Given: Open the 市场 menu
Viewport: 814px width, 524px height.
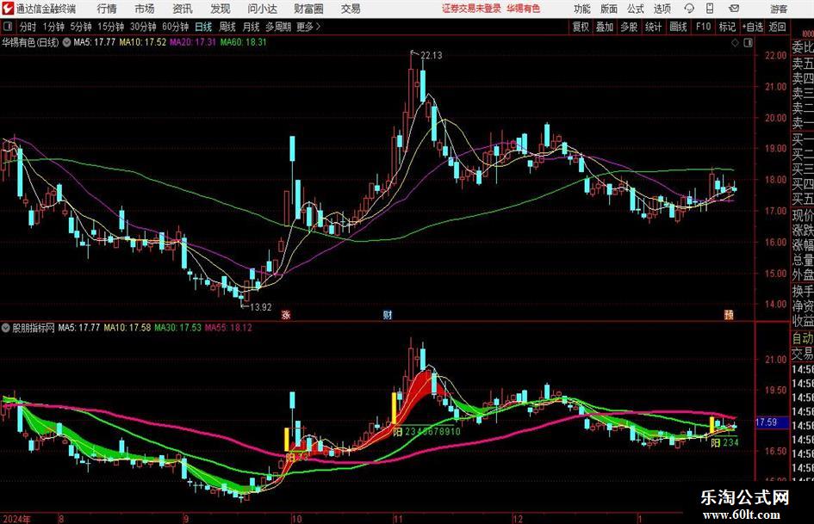Looking at the screenshot, I should click(x=145, y=9).
